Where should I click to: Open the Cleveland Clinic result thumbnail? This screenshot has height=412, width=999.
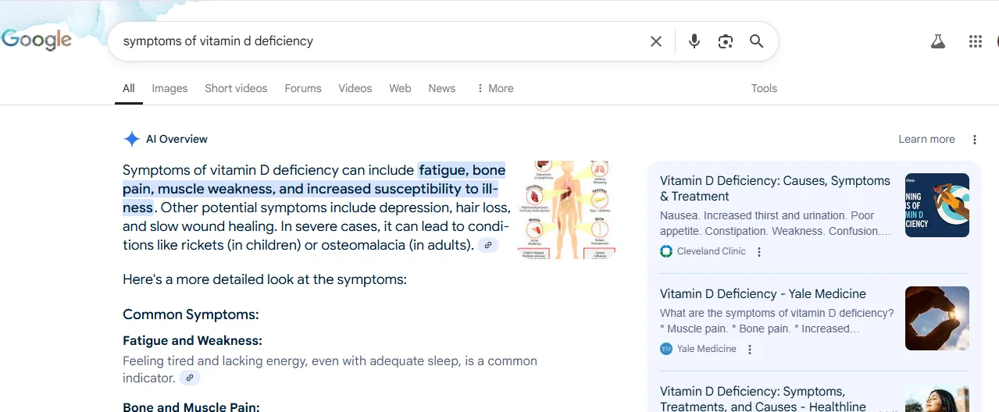coord(937,205)
